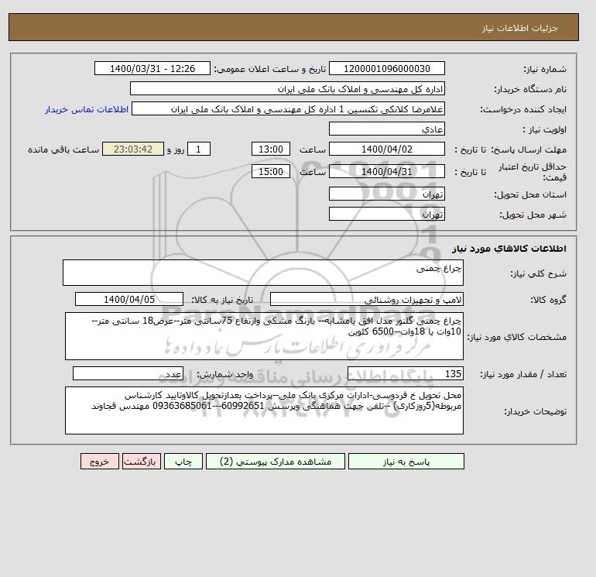The height and width of the screenshot is (577, 596).
Task: Click announcement date field 1400/03/31 - 12:26
Action: (x=152, y=69)
